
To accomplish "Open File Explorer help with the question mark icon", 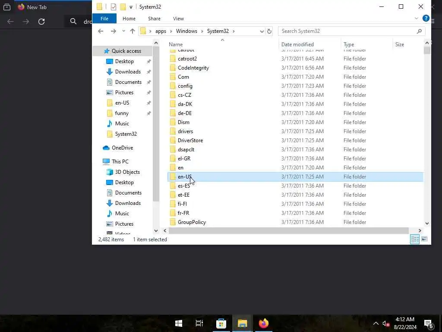I will pyautogui.click(x=426, y=18).
